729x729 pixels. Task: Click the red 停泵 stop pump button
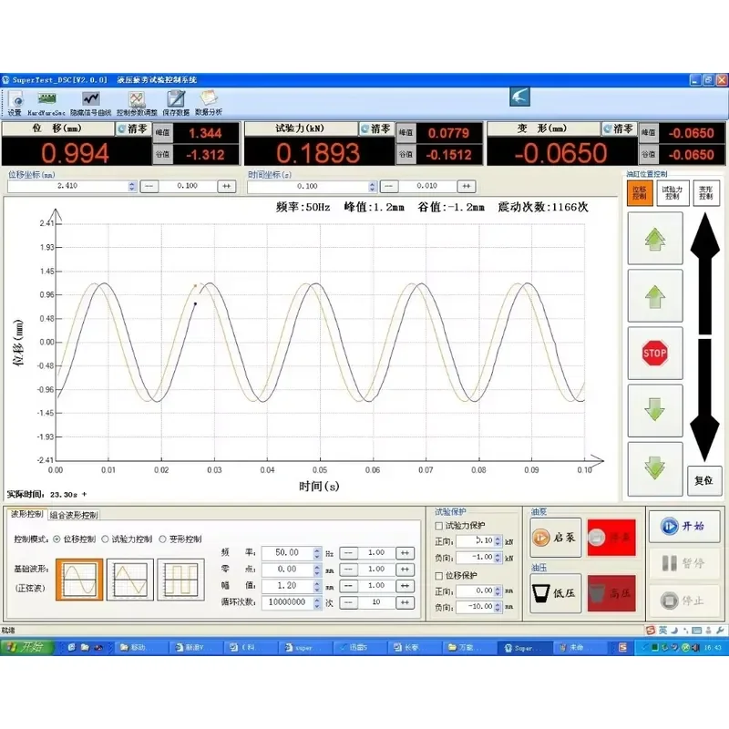point(611,538)
